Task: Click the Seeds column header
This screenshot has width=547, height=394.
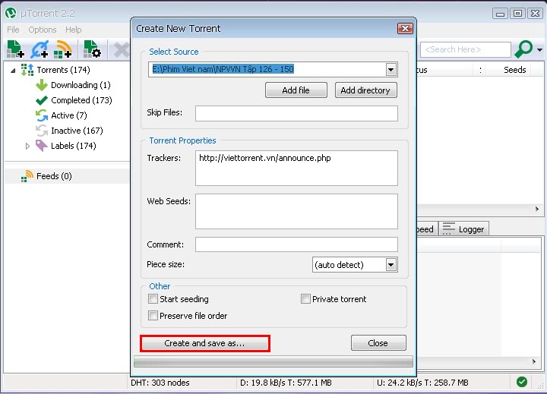Action: (x=514, y=70)
